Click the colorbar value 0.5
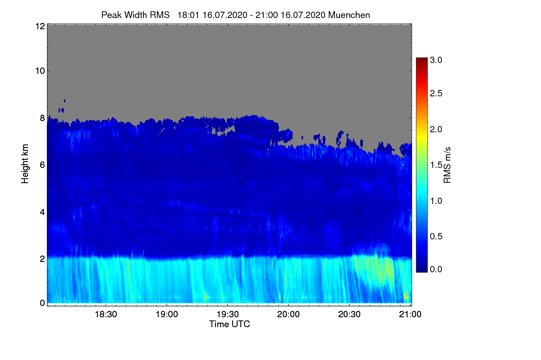The image size is (541, 360). click(436, 236)
